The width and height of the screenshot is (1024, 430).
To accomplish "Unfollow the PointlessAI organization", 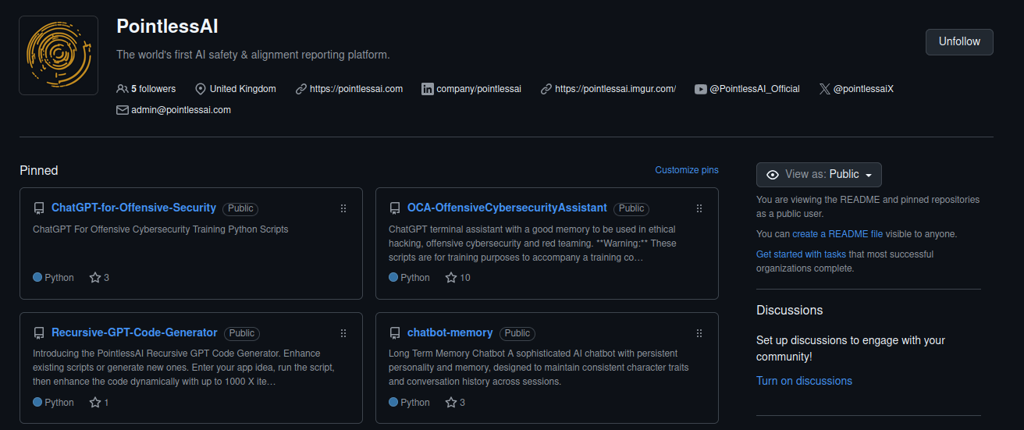I will [x=958, y=42].
